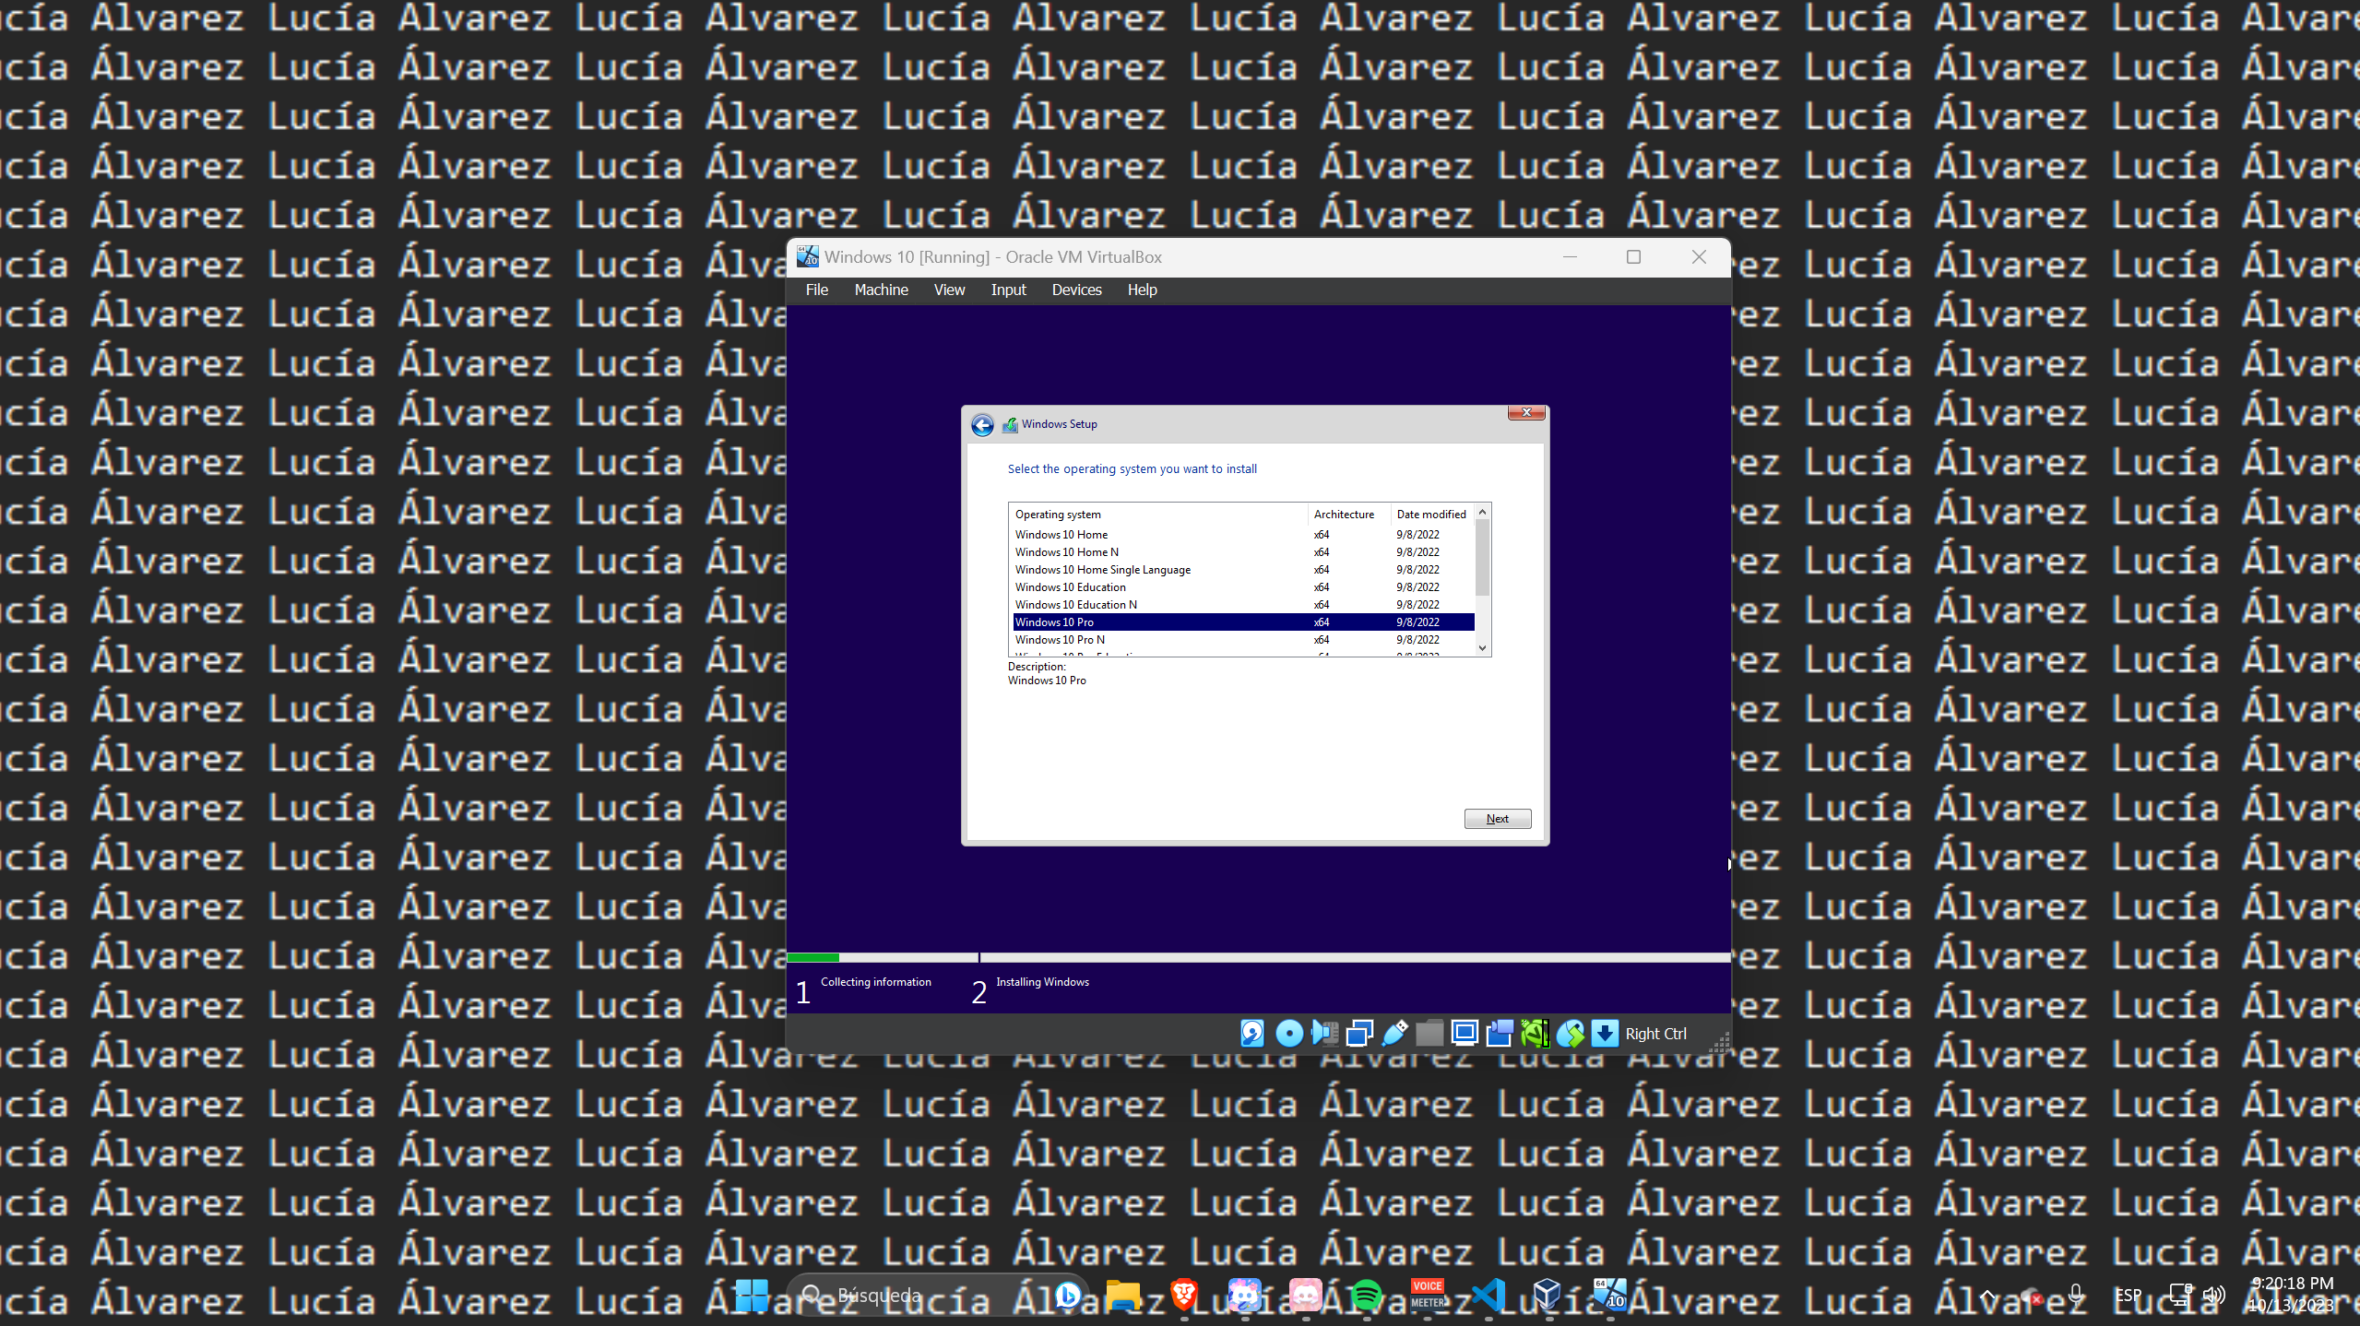The height and width of the screenshot is (1326, 2360).
Task: Click the display settings status icon
Action: tap(1464, 1034)
